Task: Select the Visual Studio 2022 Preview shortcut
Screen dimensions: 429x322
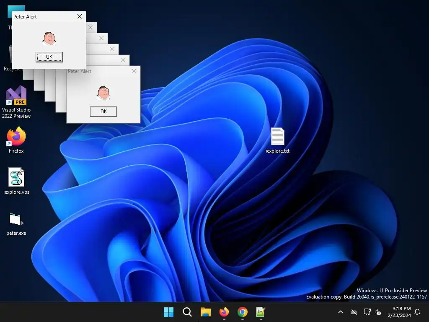Action: (x=16, y=102)
